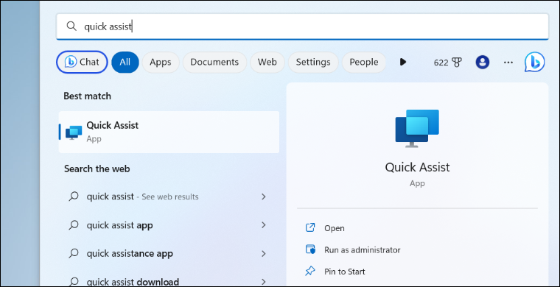Click the Open external-link icon
Viewport: 560px width, 287px height.
310,228
